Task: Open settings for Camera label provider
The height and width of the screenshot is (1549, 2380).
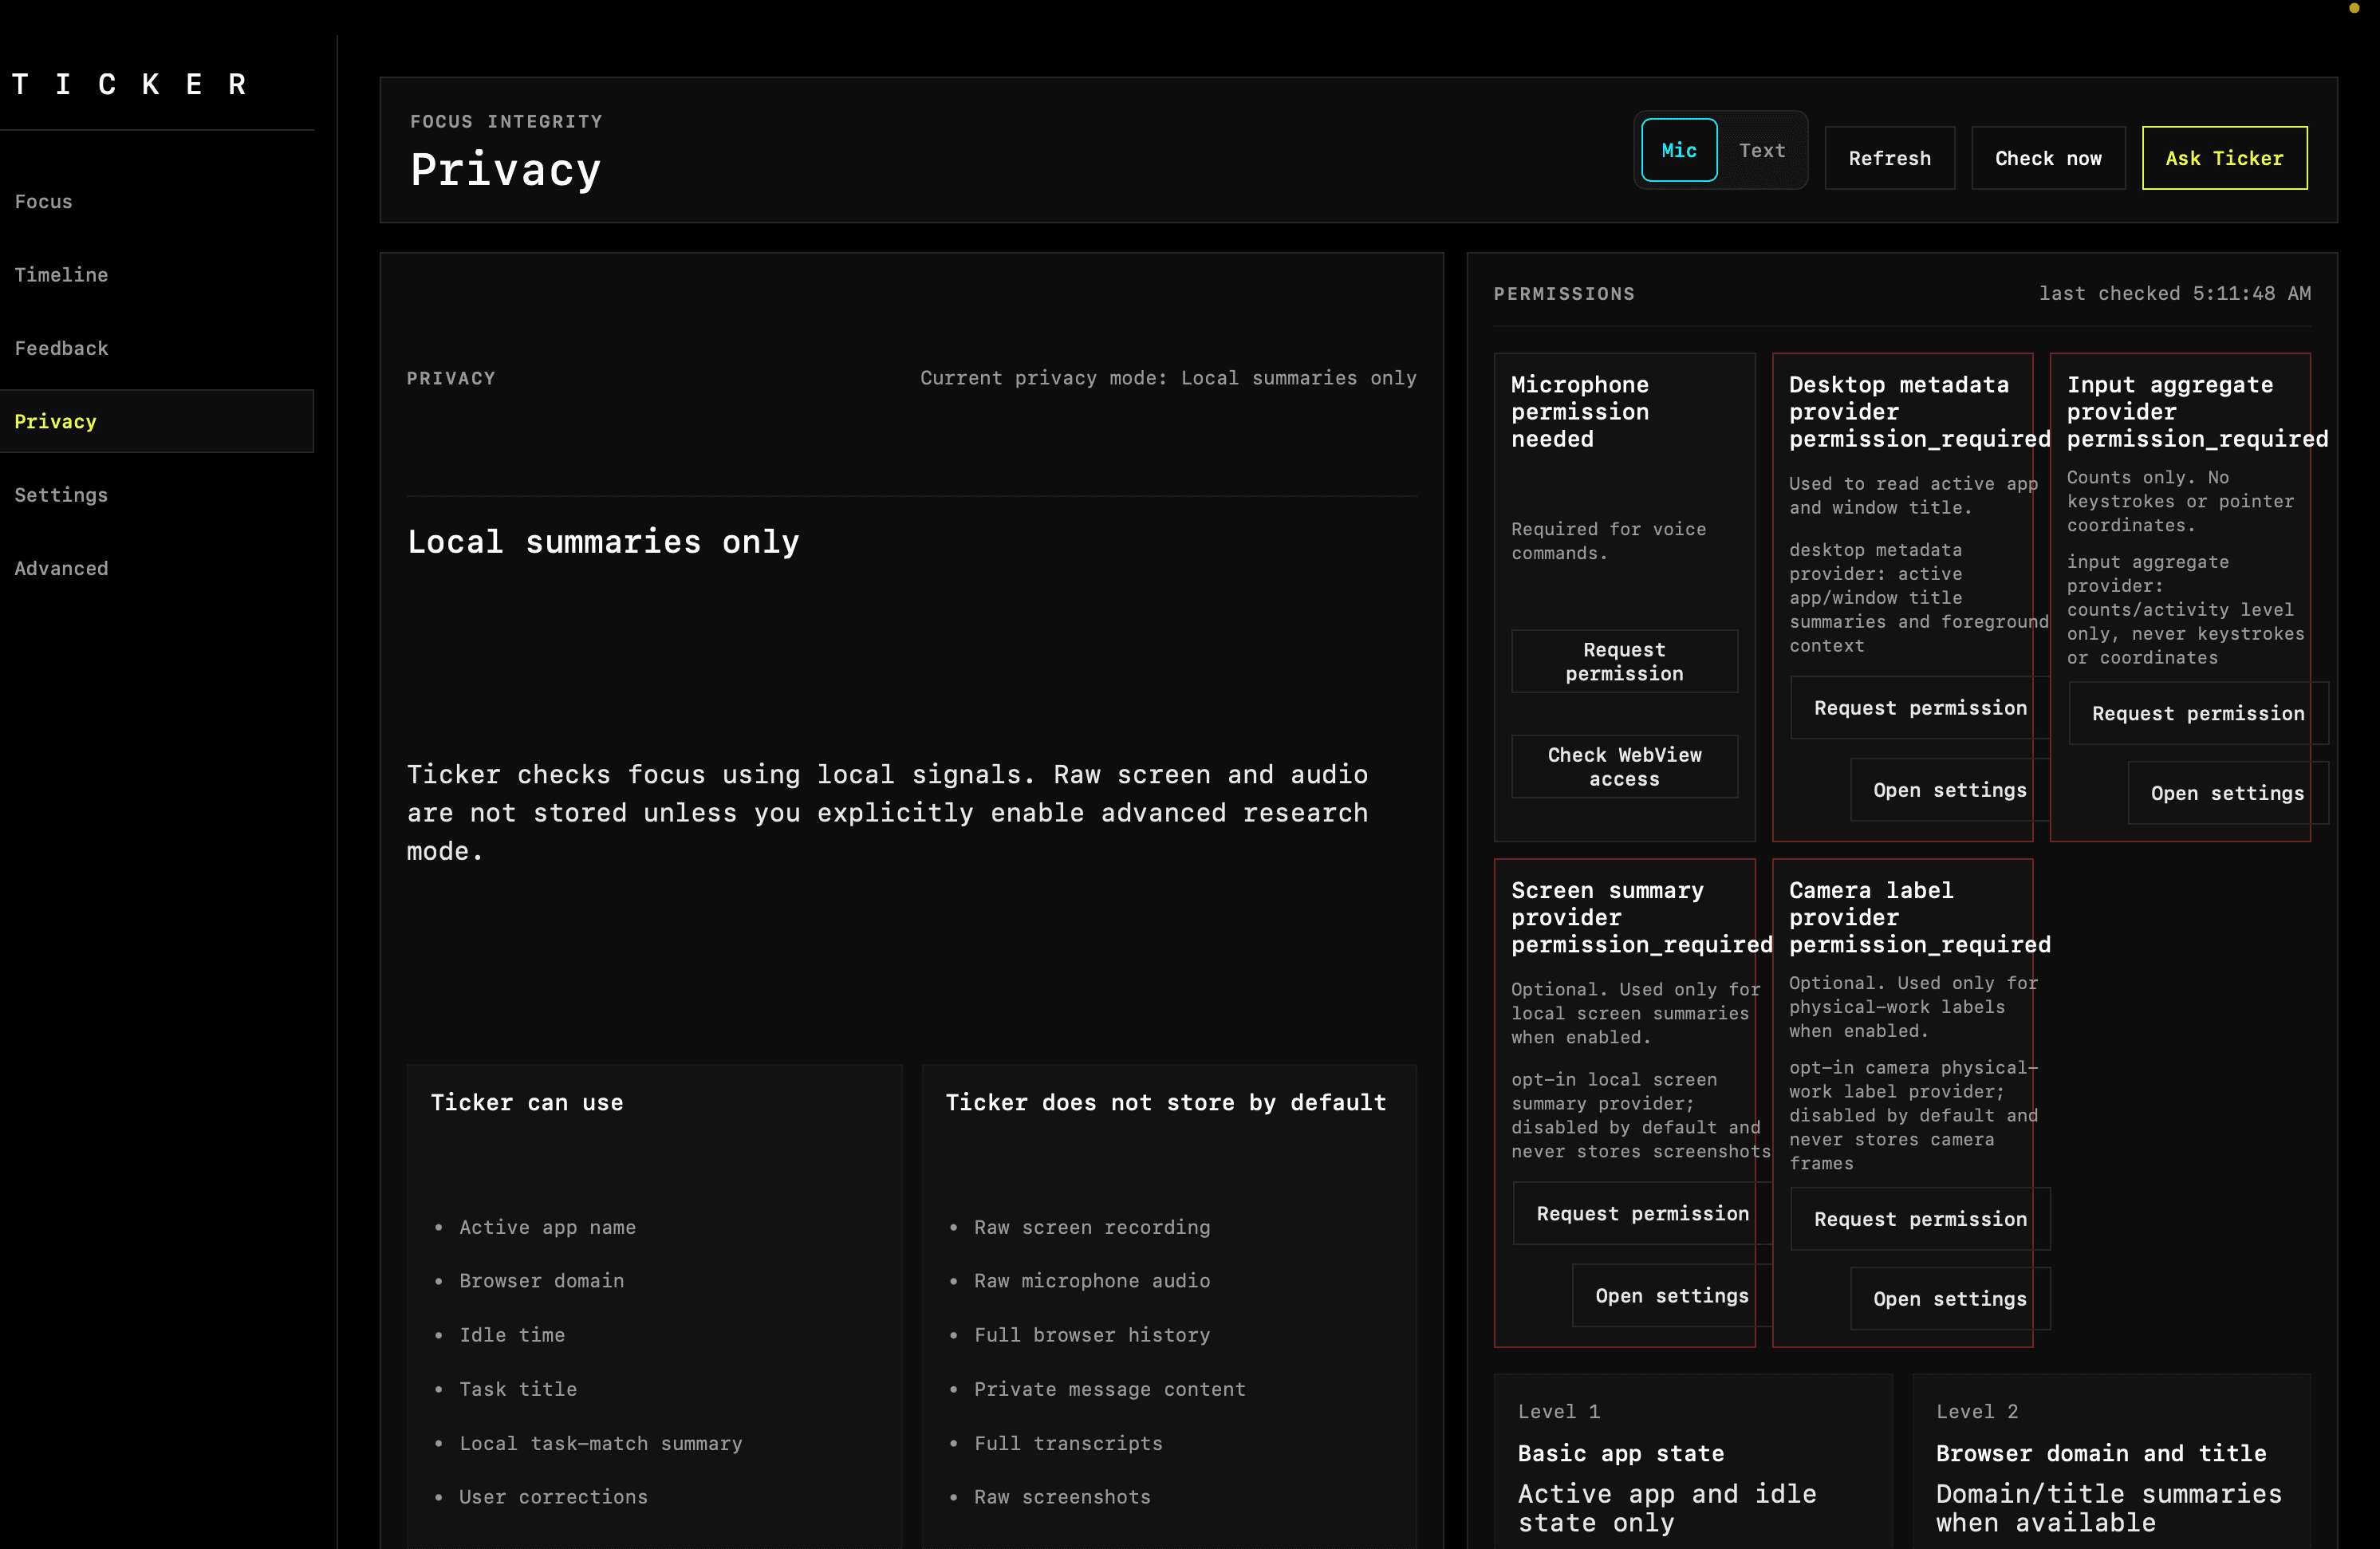Action: (1949, 1299)
